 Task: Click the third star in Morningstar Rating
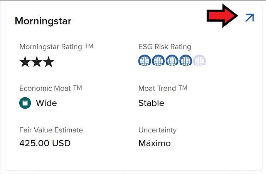49,62
